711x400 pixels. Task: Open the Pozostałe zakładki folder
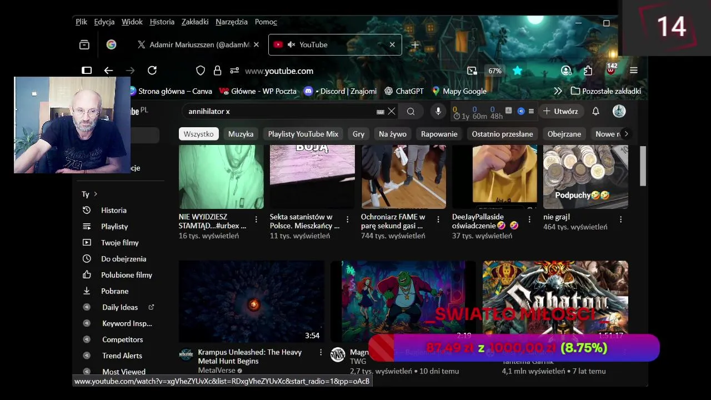pyautogui.click(x=606, y=91)
